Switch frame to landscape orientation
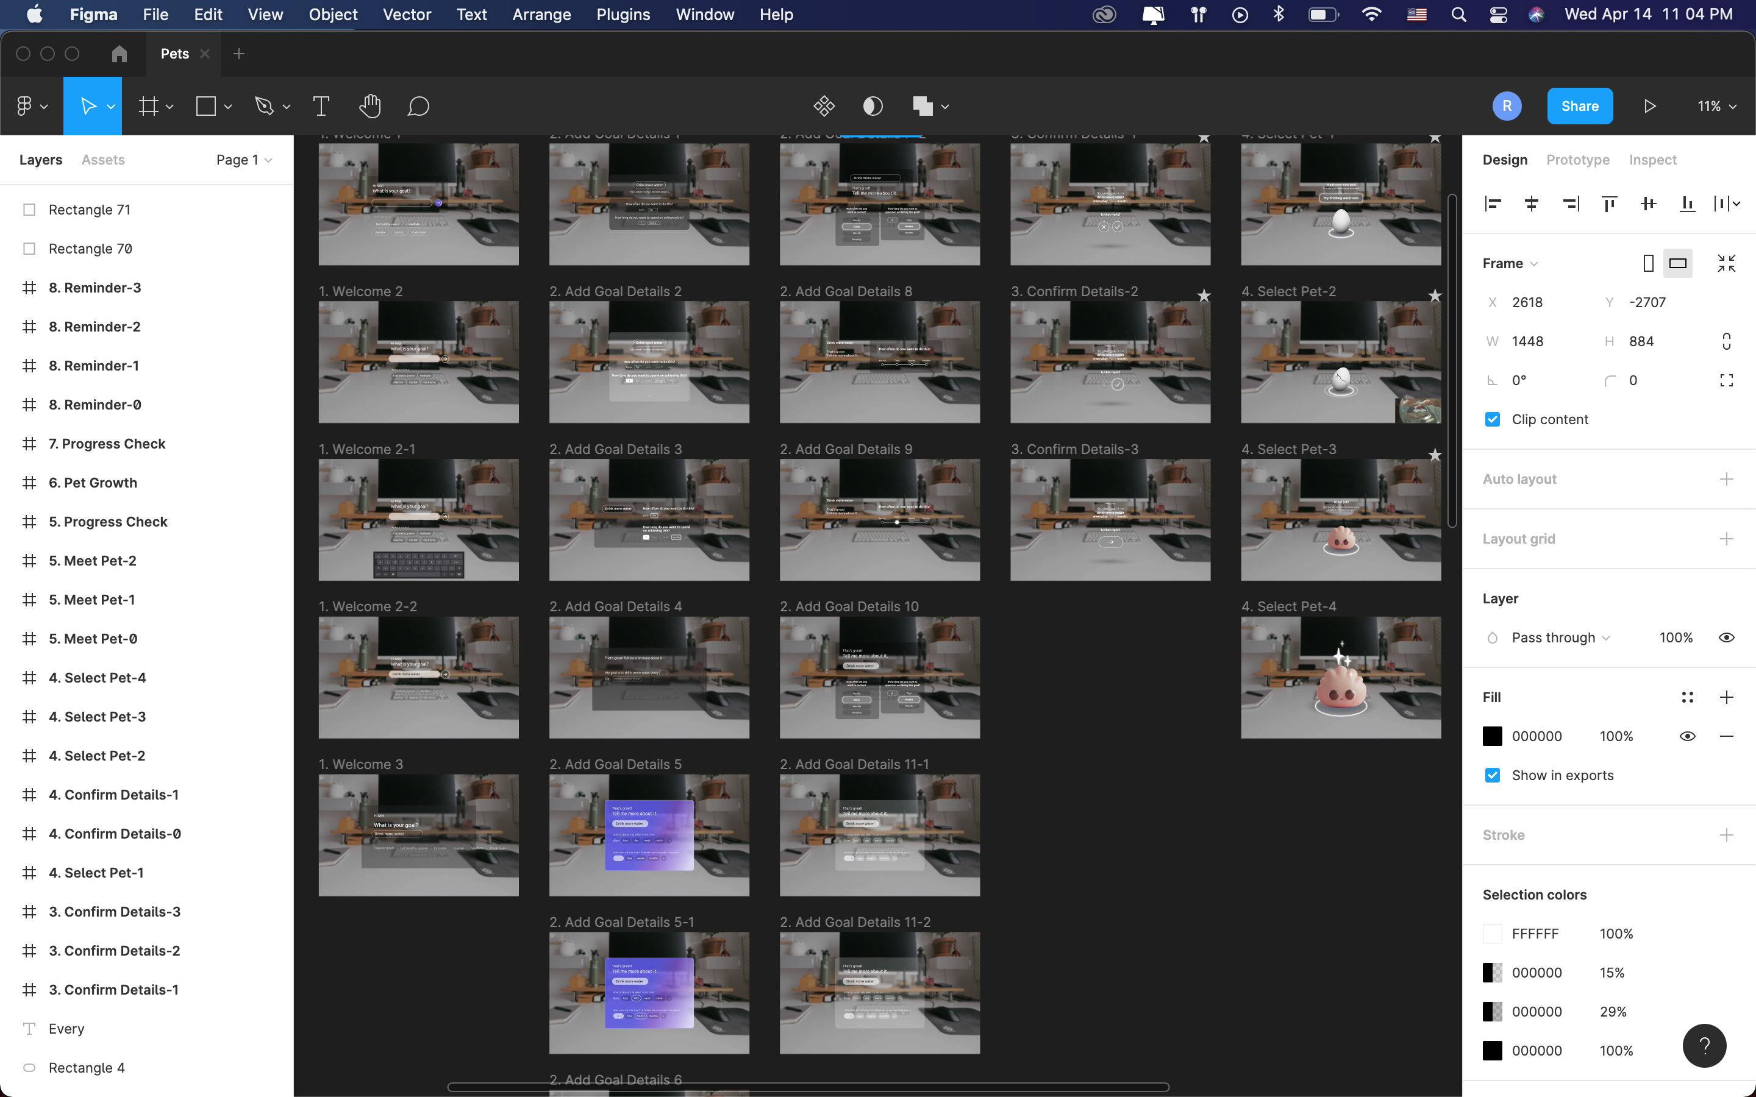 pyautogui.click(x=1677, y=263)
